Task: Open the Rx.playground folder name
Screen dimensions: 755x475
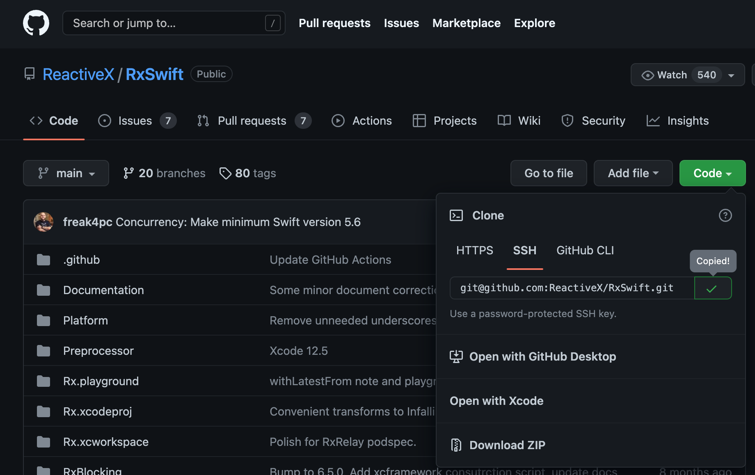Action: pyautogui.click(x=101, y=381)
